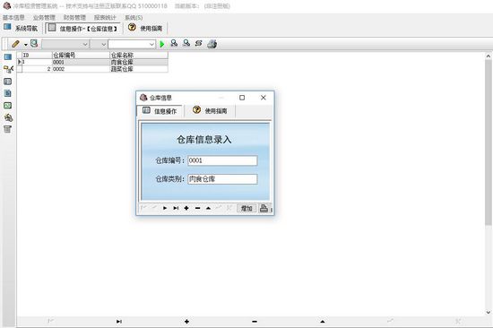Close the 仓库信息 dialog

click(x=264, y=98)
